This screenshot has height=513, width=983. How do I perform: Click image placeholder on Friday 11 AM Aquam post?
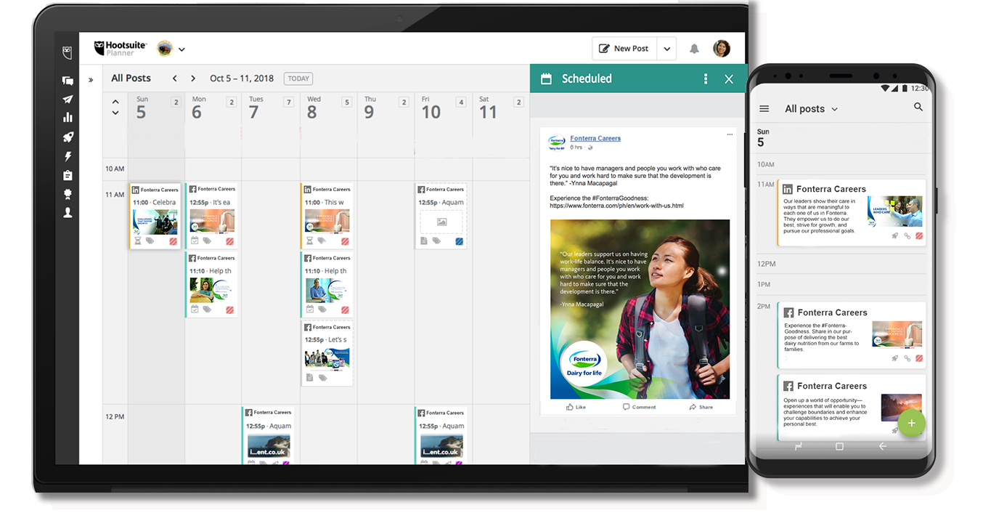pyautogui.click(x=442, y=222)
